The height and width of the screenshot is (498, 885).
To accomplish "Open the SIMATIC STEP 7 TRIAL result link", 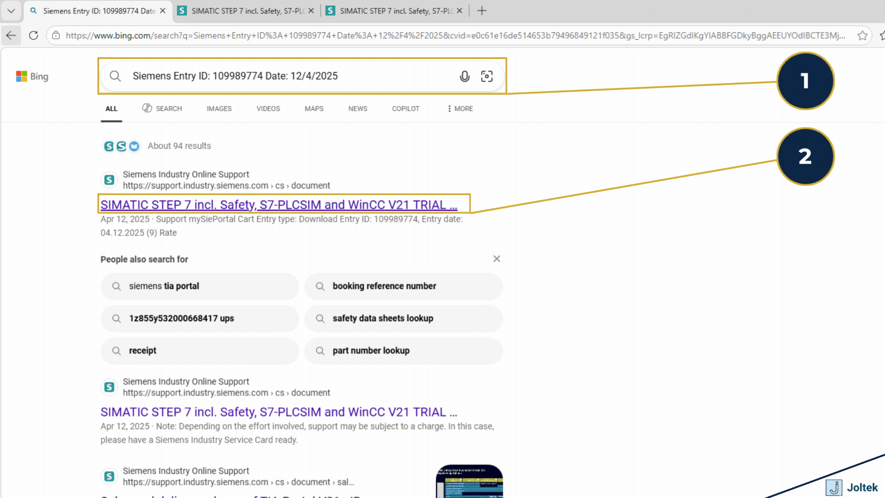I will (x=278, y=204).
